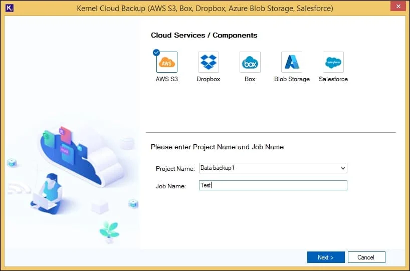
Task: Expand the Project Name dropdown arrow
Action: click(343, 168)
